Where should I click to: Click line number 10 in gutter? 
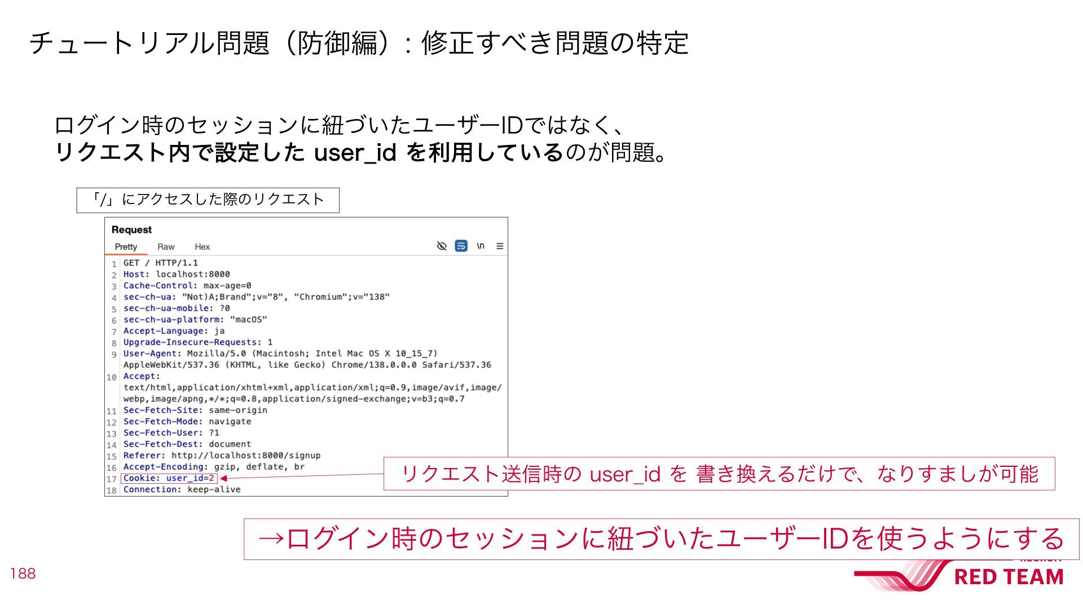pos(112,377)
